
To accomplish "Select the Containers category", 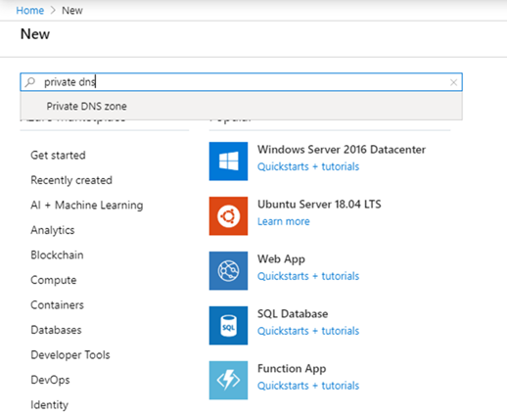I will [57, 304].
